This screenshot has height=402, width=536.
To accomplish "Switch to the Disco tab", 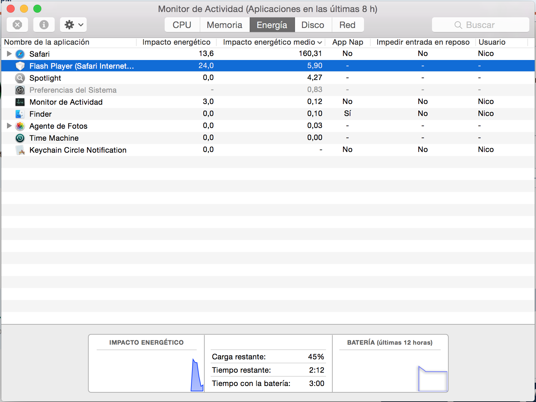I will pos(313,25).
